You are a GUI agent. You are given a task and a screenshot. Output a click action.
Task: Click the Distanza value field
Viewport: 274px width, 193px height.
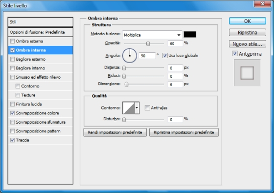pos(175,68)
